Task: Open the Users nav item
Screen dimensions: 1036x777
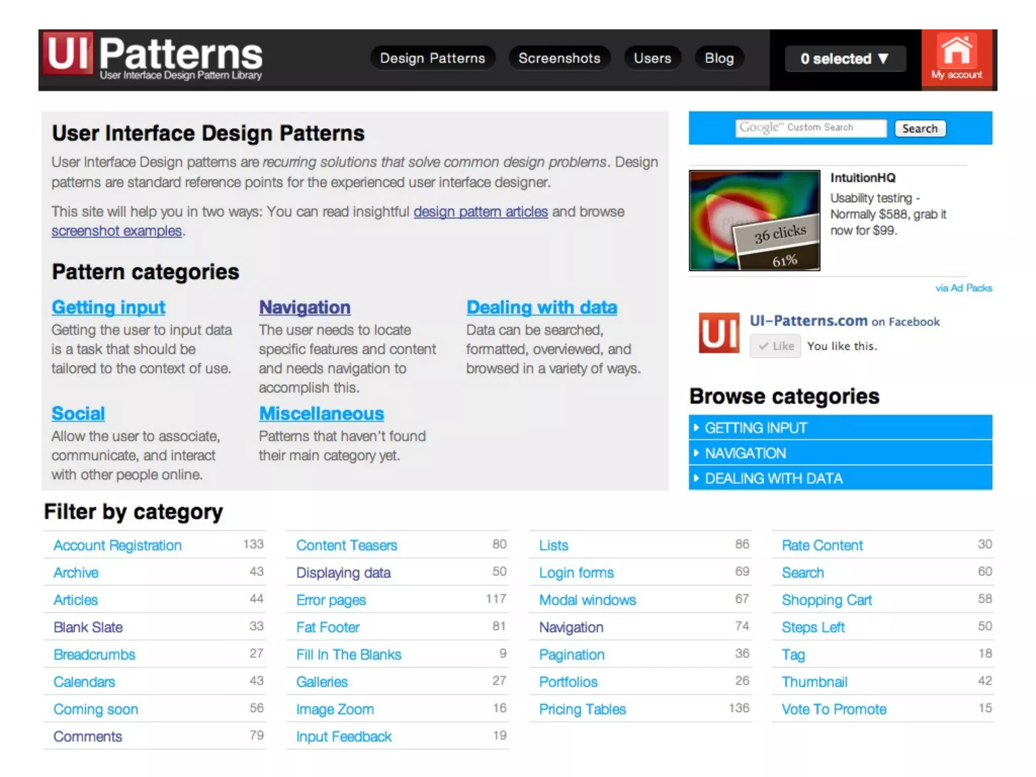Action: click(652, 58)
